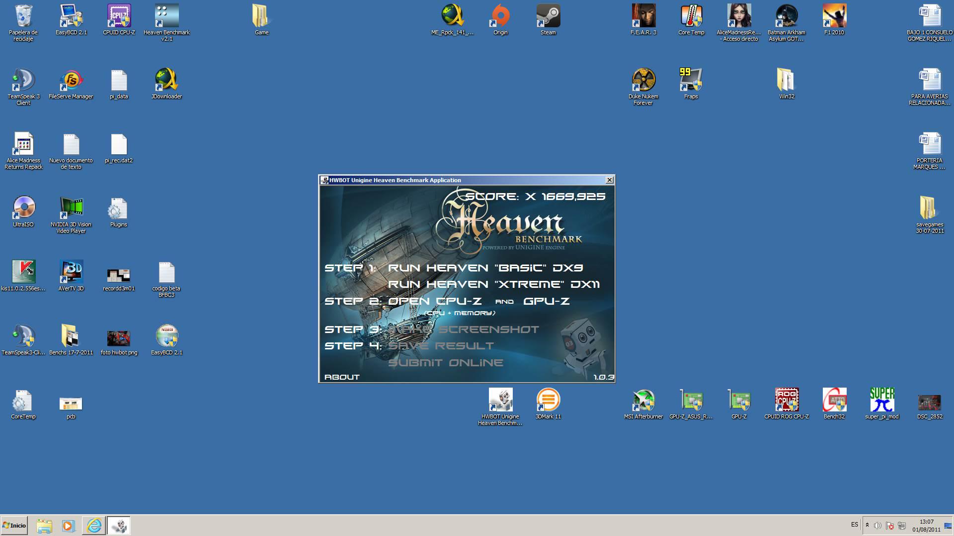Open the Game folder on desktop

pos(261,20)
